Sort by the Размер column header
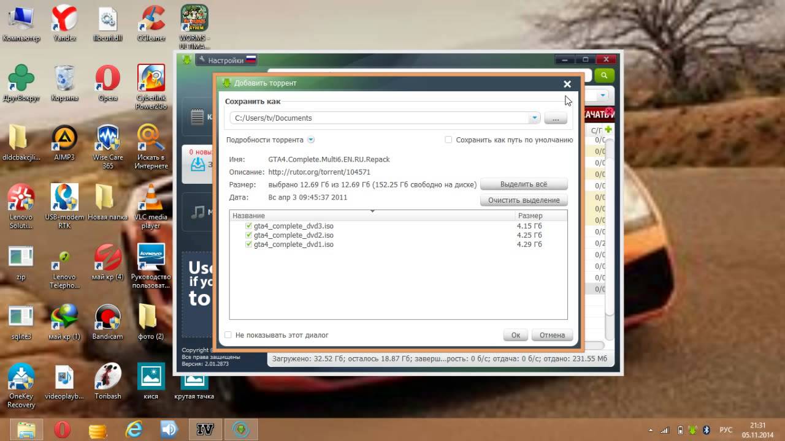This screenshot has width=785, height=441. [x=541, y=216]
